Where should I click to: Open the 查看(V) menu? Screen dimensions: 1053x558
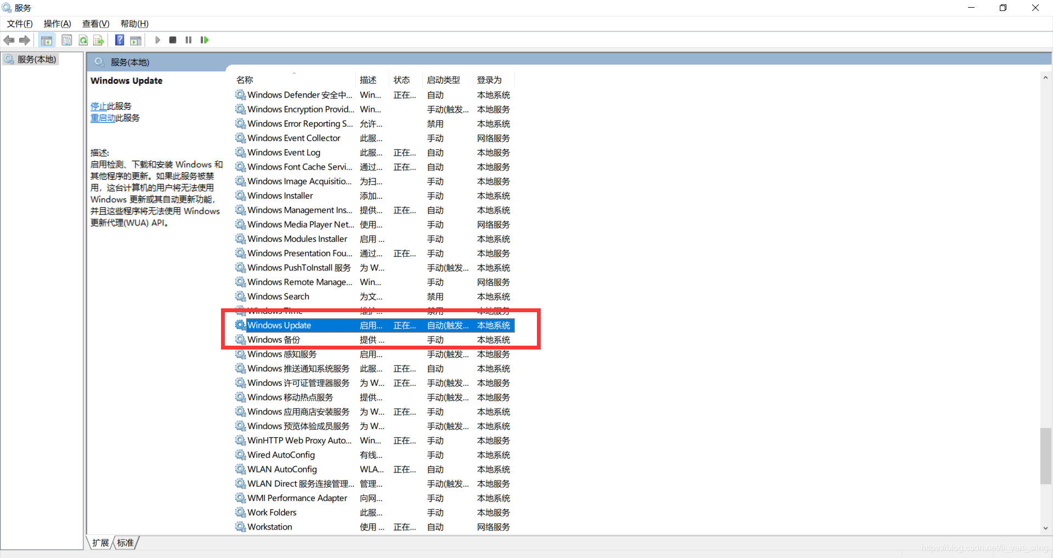[96, 24]
